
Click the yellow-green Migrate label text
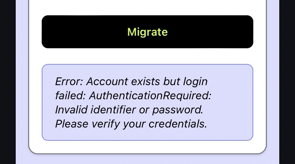click(x=147, y=32)
